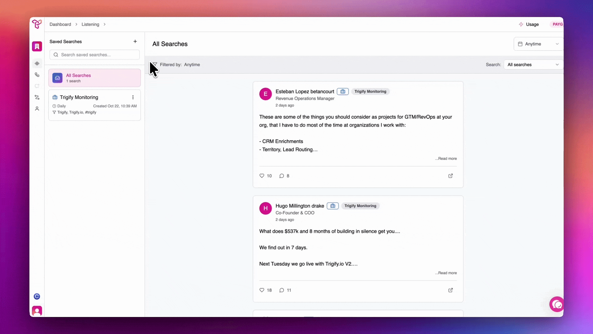
Task: Open the person icon in sidebar
Action: [37, 109]
